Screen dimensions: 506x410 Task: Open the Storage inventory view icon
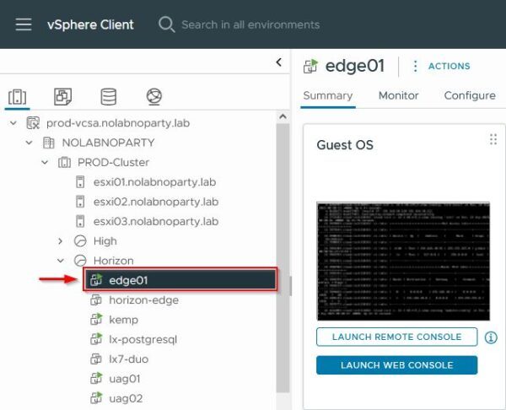[x=109, y=96]
